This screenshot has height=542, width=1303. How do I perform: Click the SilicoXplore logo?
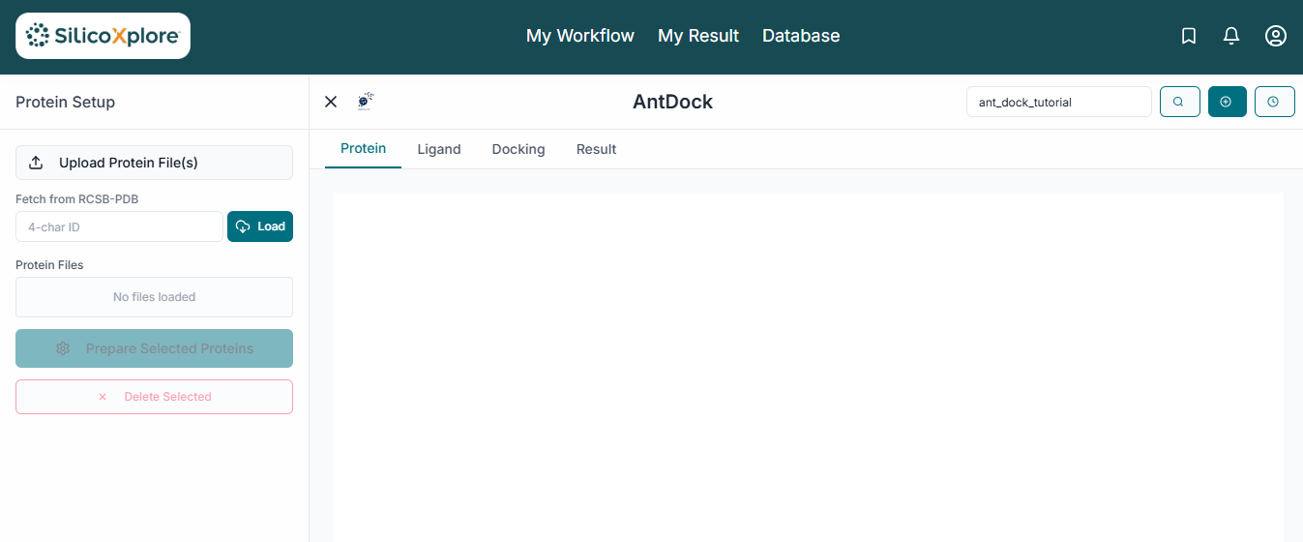coord(103,36)
